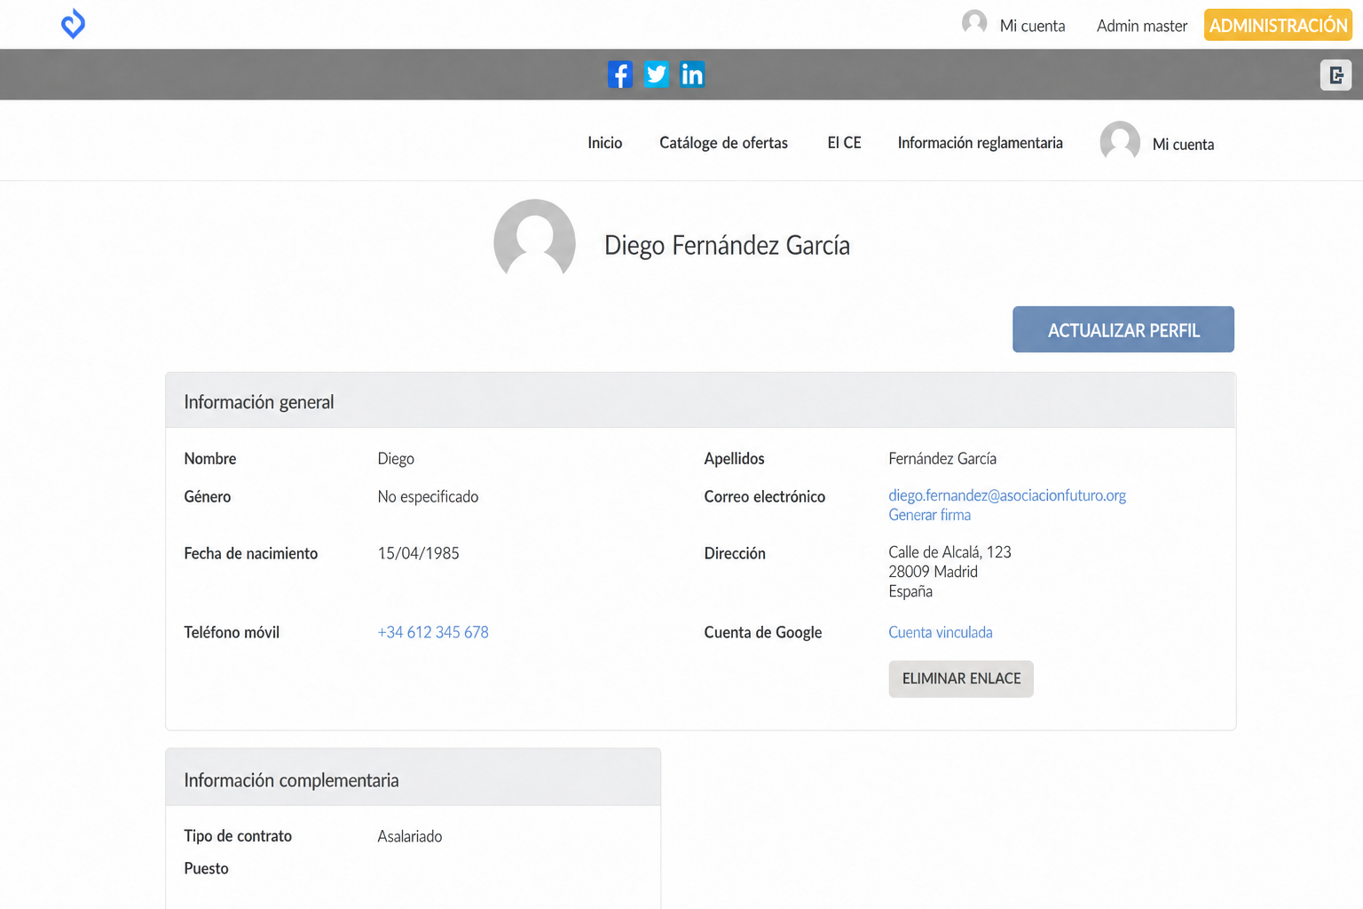Click the top bar user avatar icon
The height and width of the screenshot is (909, 1363).
pyautogui.click(x=974, y=23)
